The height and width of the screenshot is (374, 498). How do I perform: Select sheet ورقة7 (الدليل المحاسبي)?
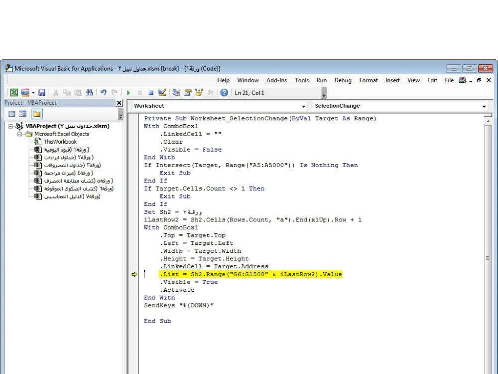(72, 196)
